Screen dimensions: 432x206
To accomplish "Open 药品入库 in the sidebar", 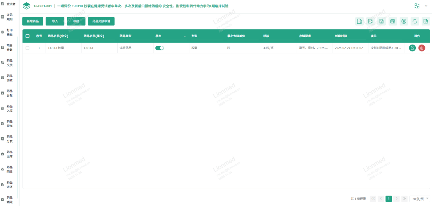I will point(10,108).
